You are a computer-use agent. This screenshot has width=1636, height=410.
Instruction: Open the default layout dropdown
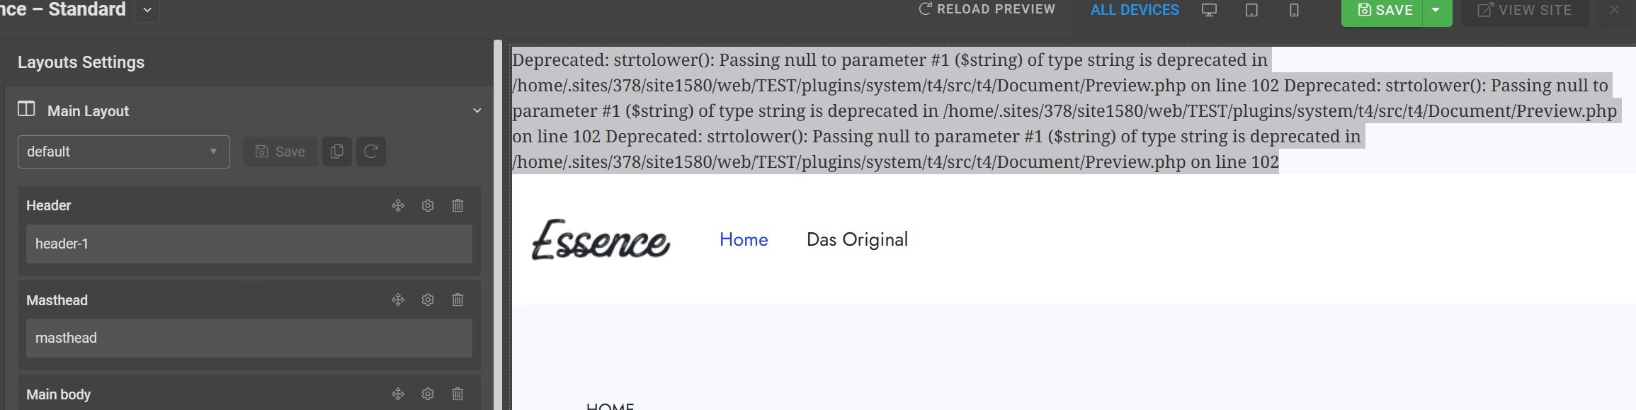tap(124, 152)
